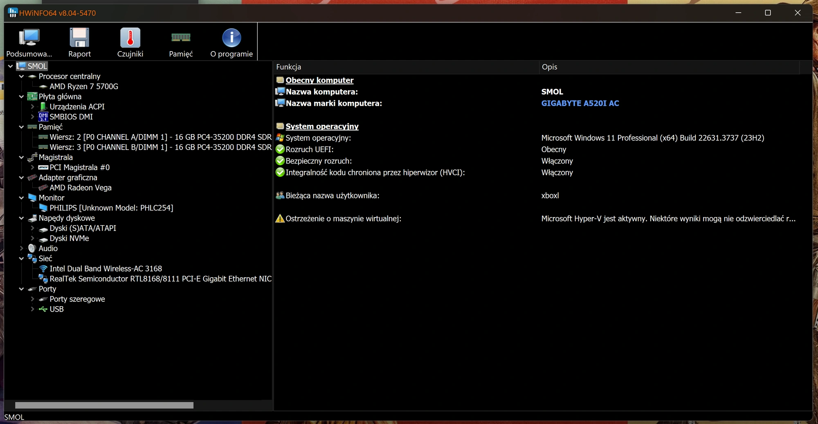This screenshot has width=818, height=424.
Task: Open the Pamięć memory module icon
Action: tap(181, 38)
